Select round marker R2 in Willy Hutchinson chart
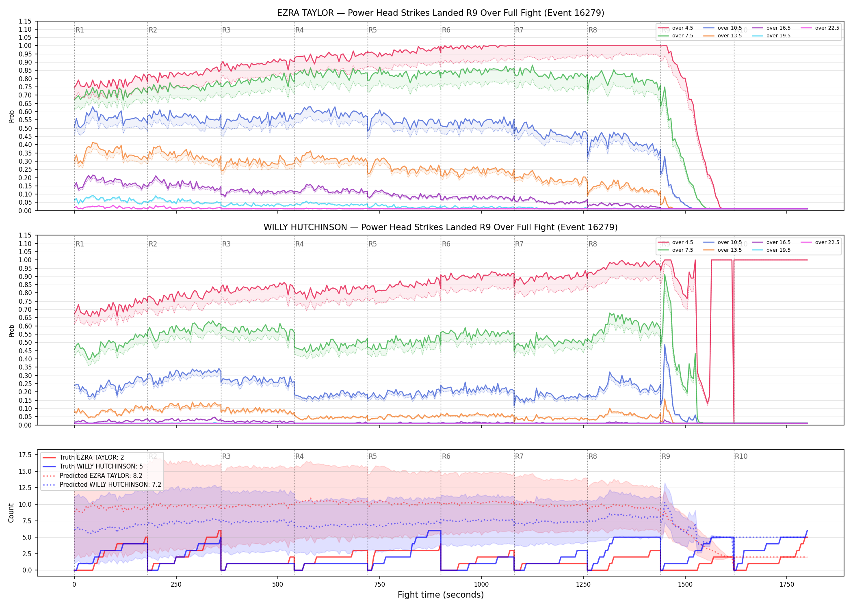853x609 pixels. (153, 244)
